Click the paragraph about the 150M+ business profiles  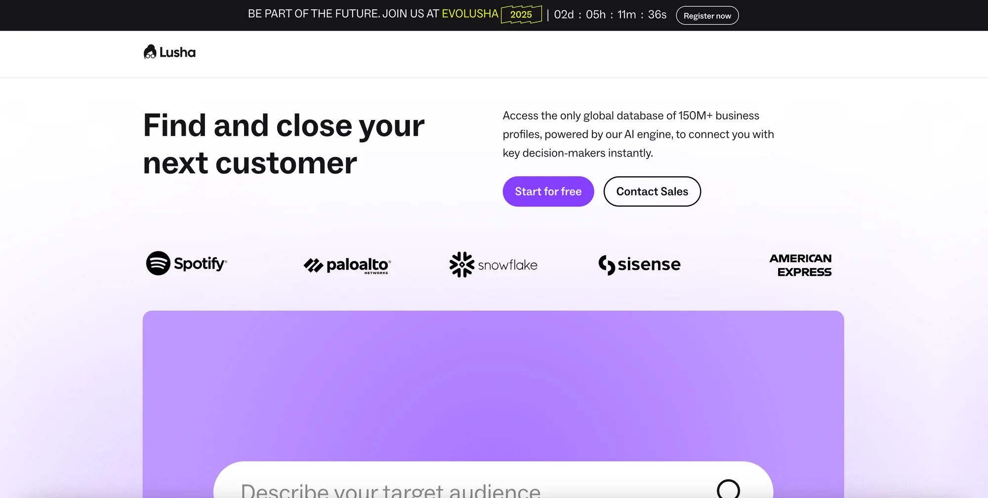click(x=638, y=134)
